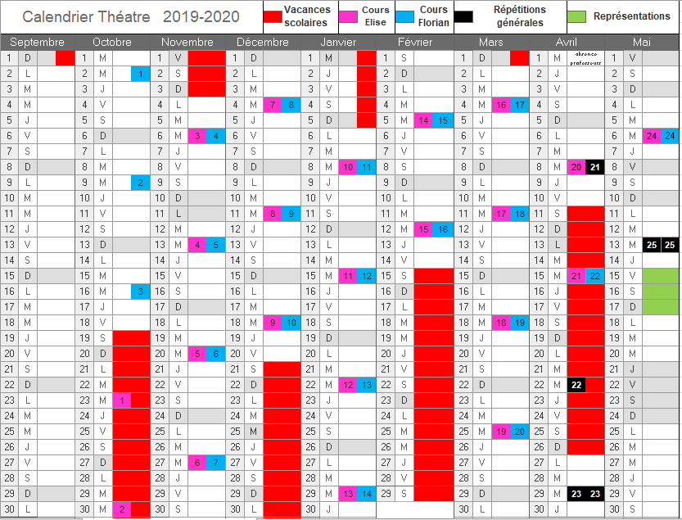This screenshot has width=682, height=520.
Task: Click blue Florian cell 24 in May
Action: (x=671, y=136)
